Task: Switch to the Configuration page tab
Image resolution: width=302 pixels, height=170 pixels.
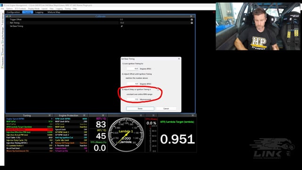Action: point(13,12)
